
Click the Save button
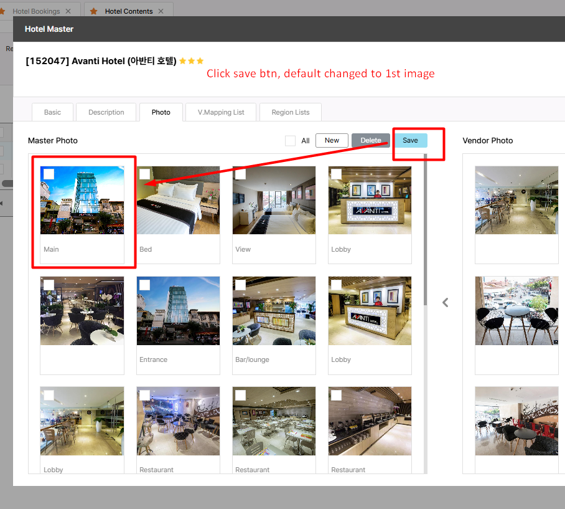tap(411, 140)
